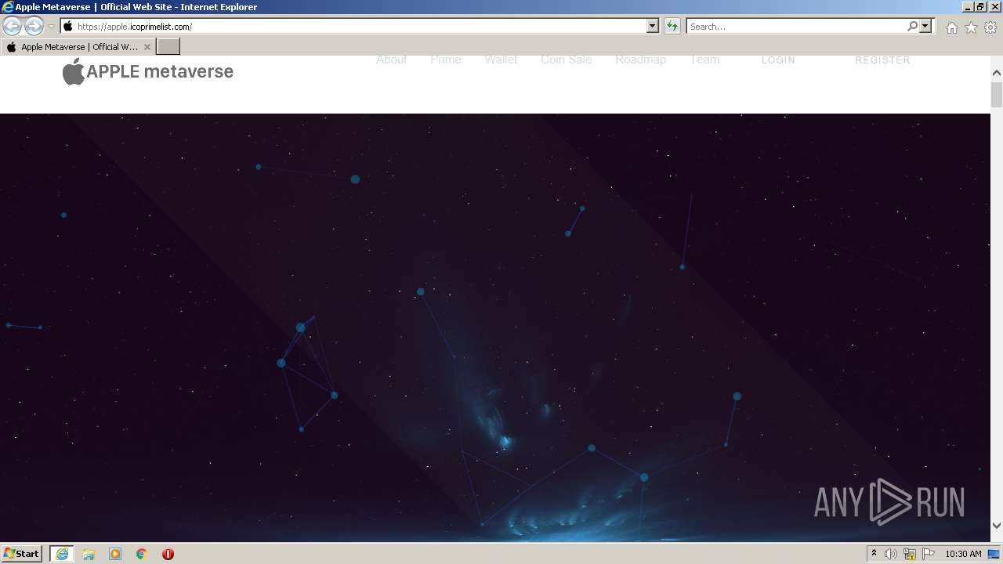The image size is (1003, 564).
Task: Close the Apple Metaverse tab
Action: click(x=147, y=47)
